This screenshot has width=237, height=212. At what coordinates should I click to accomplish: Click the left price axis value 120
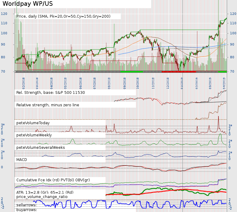tap(4, 14)
